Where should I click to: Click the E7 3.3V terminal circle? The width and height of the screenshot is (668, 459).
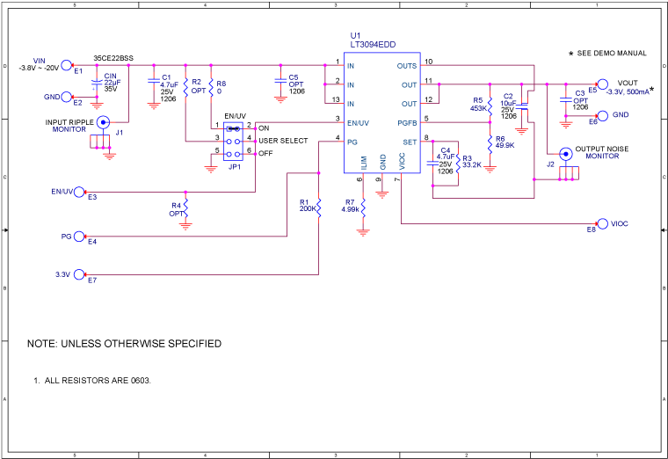pos(79,275)
